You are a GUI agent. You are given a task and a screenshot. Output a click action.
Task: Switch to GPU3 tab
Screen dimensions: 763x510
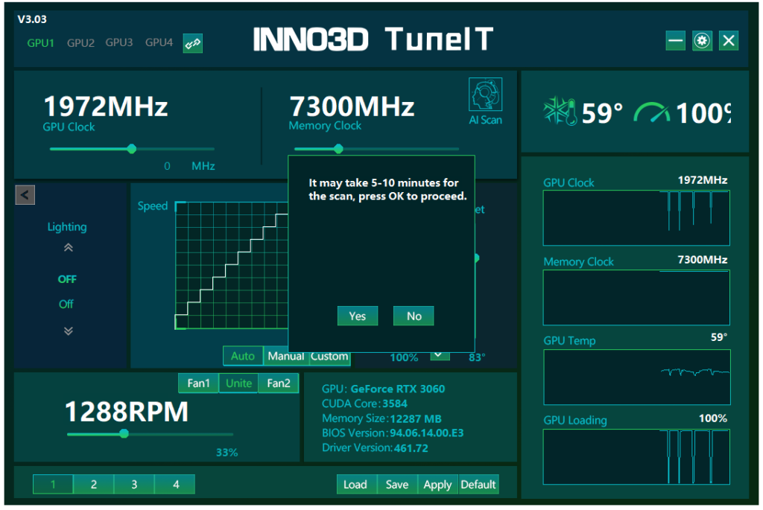coord(118,42)
